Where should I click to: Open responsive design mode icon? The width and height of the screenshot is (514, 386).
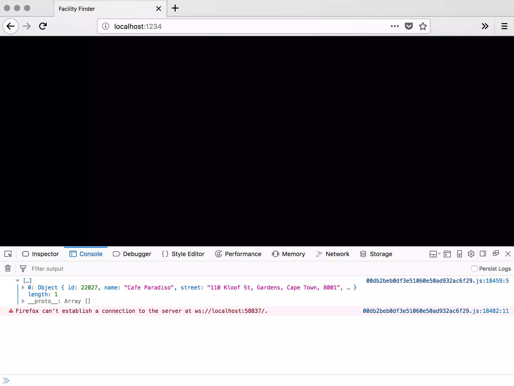click(459, 254)
